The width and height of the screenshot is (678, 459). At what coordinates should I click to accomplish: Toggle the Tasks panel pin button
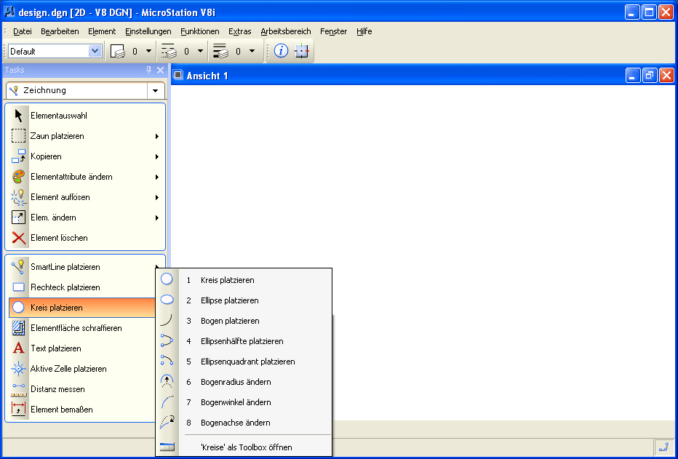click(149, 70)
